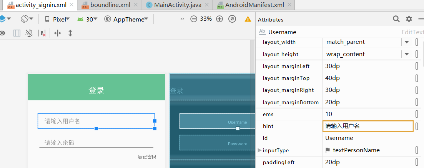The width and height of the screenshot is (424, 168).
Task: Click resource picker beside layout_width
Action: (x=417, y=42)
